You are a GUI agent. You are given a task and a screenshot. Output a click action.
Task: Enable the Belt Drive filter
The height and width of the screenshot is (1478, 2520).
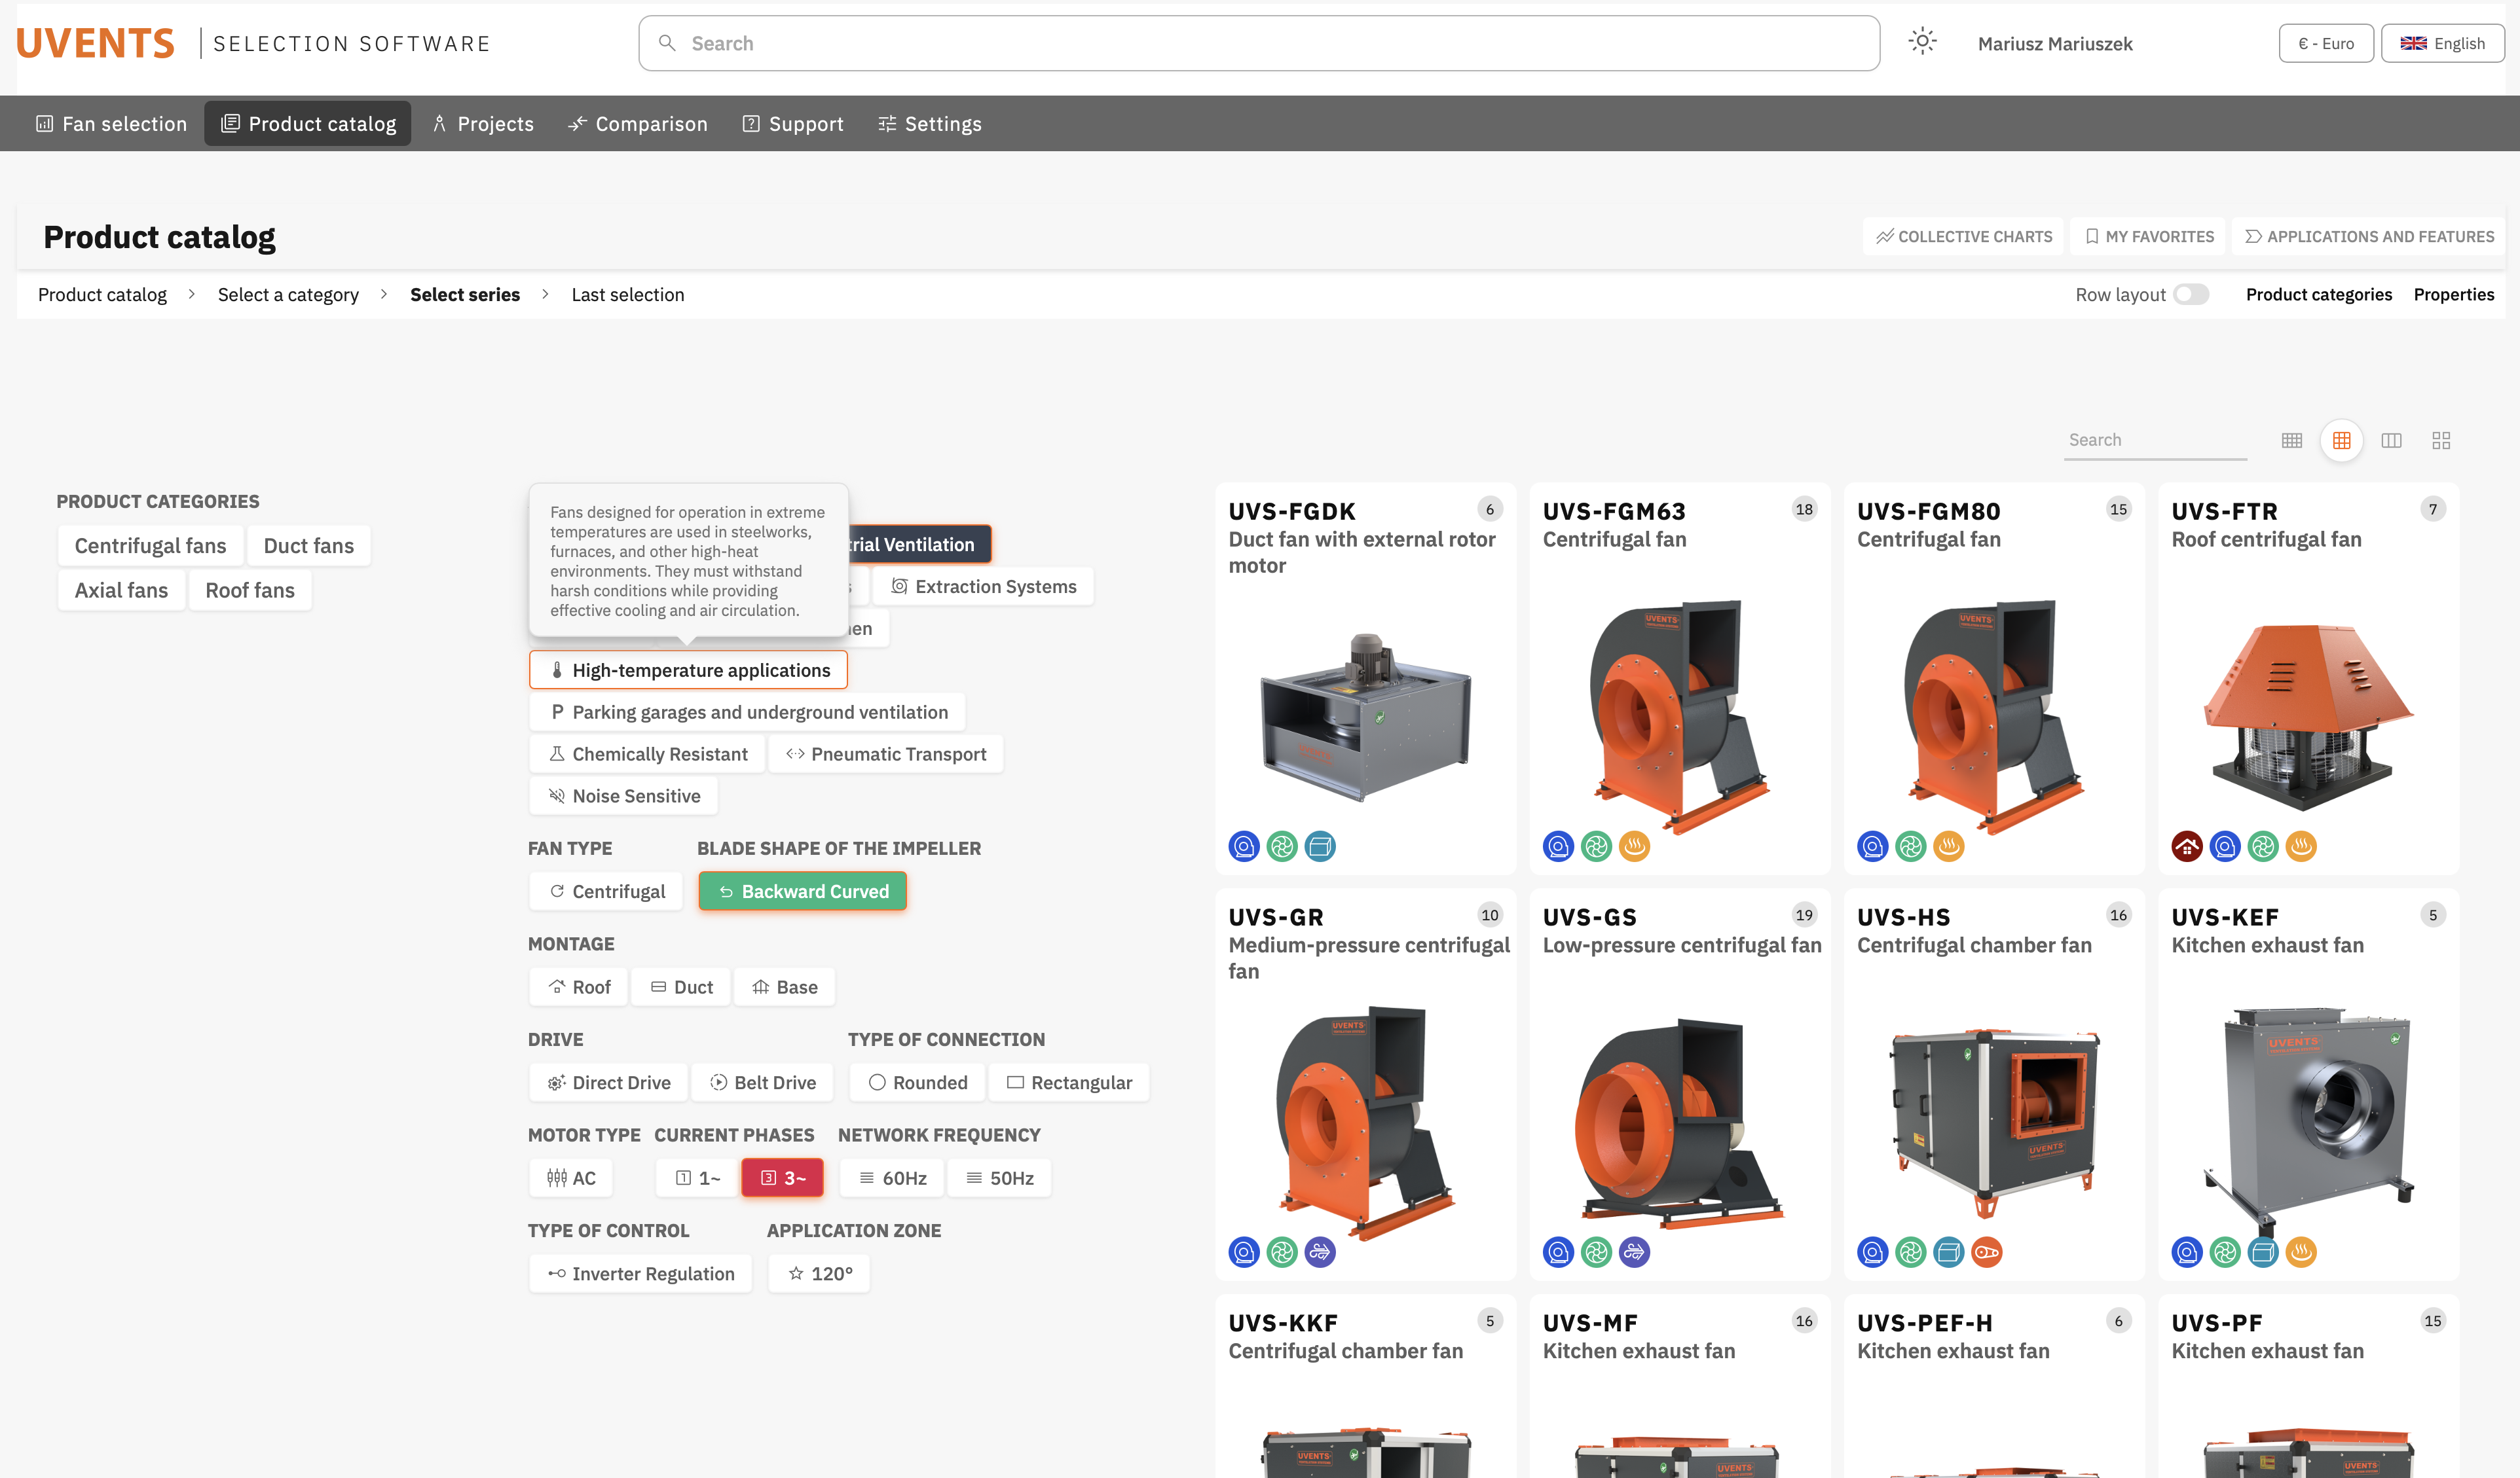763,1083
